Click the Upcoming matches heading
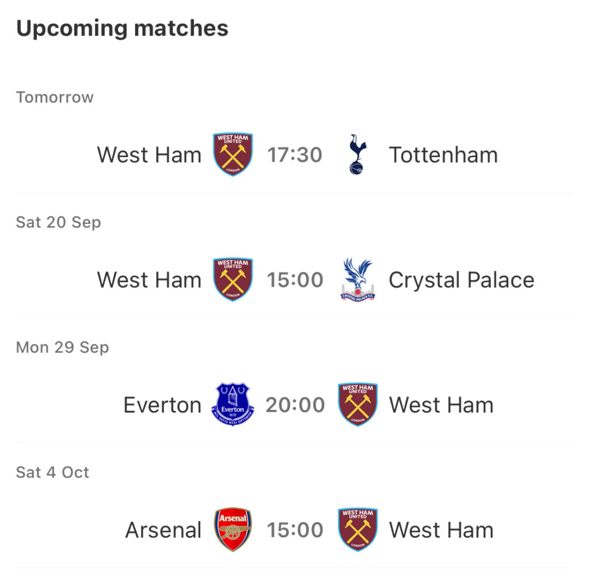Image resolution: width=589 pixels, height=582 pixels. click(x=123, y=29)
